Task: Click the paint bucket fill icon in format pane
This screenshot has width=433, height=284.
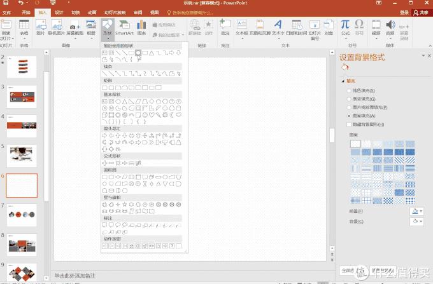Action: tap(345, 67)
